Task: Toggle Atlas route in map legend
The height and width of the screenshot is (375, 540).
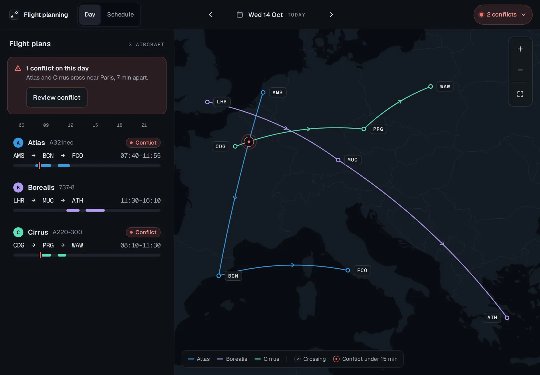Action: pos(198,359)
